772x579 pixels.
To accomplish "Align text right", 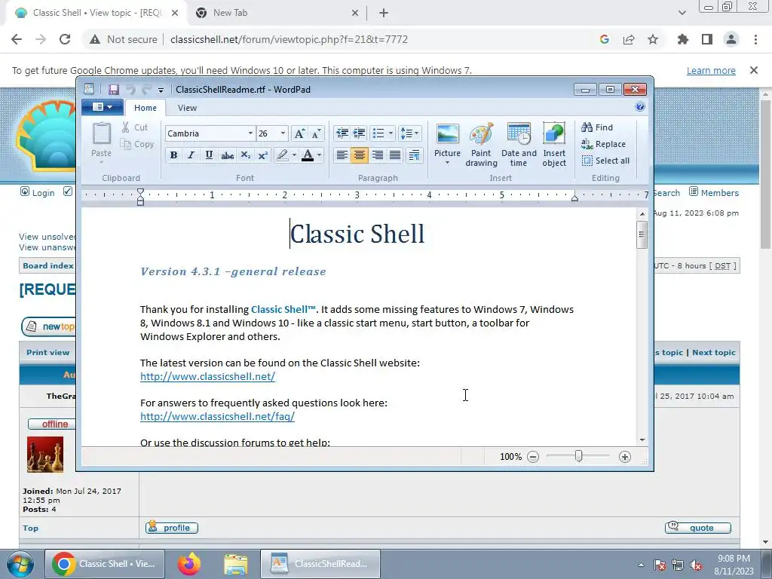I will pos(377,155).
